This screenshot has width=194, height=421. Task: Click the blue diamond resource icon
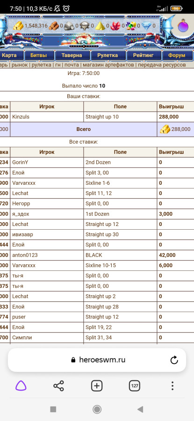(146, 26)
